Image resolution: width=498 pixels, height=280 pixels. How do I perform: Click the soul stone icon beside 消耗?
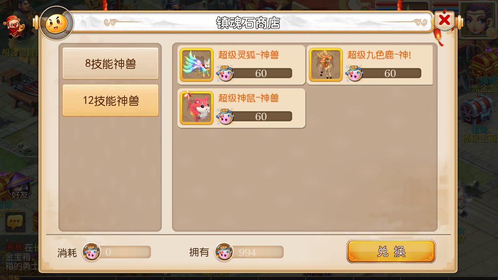tap(91, 252)
